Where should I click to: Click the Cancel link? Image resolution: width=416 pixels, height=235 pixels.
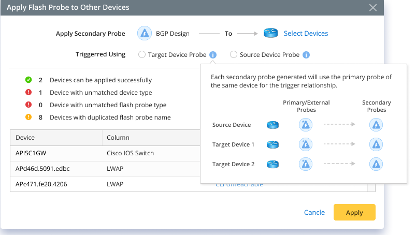pyautogui.click(x=314, y=212)
